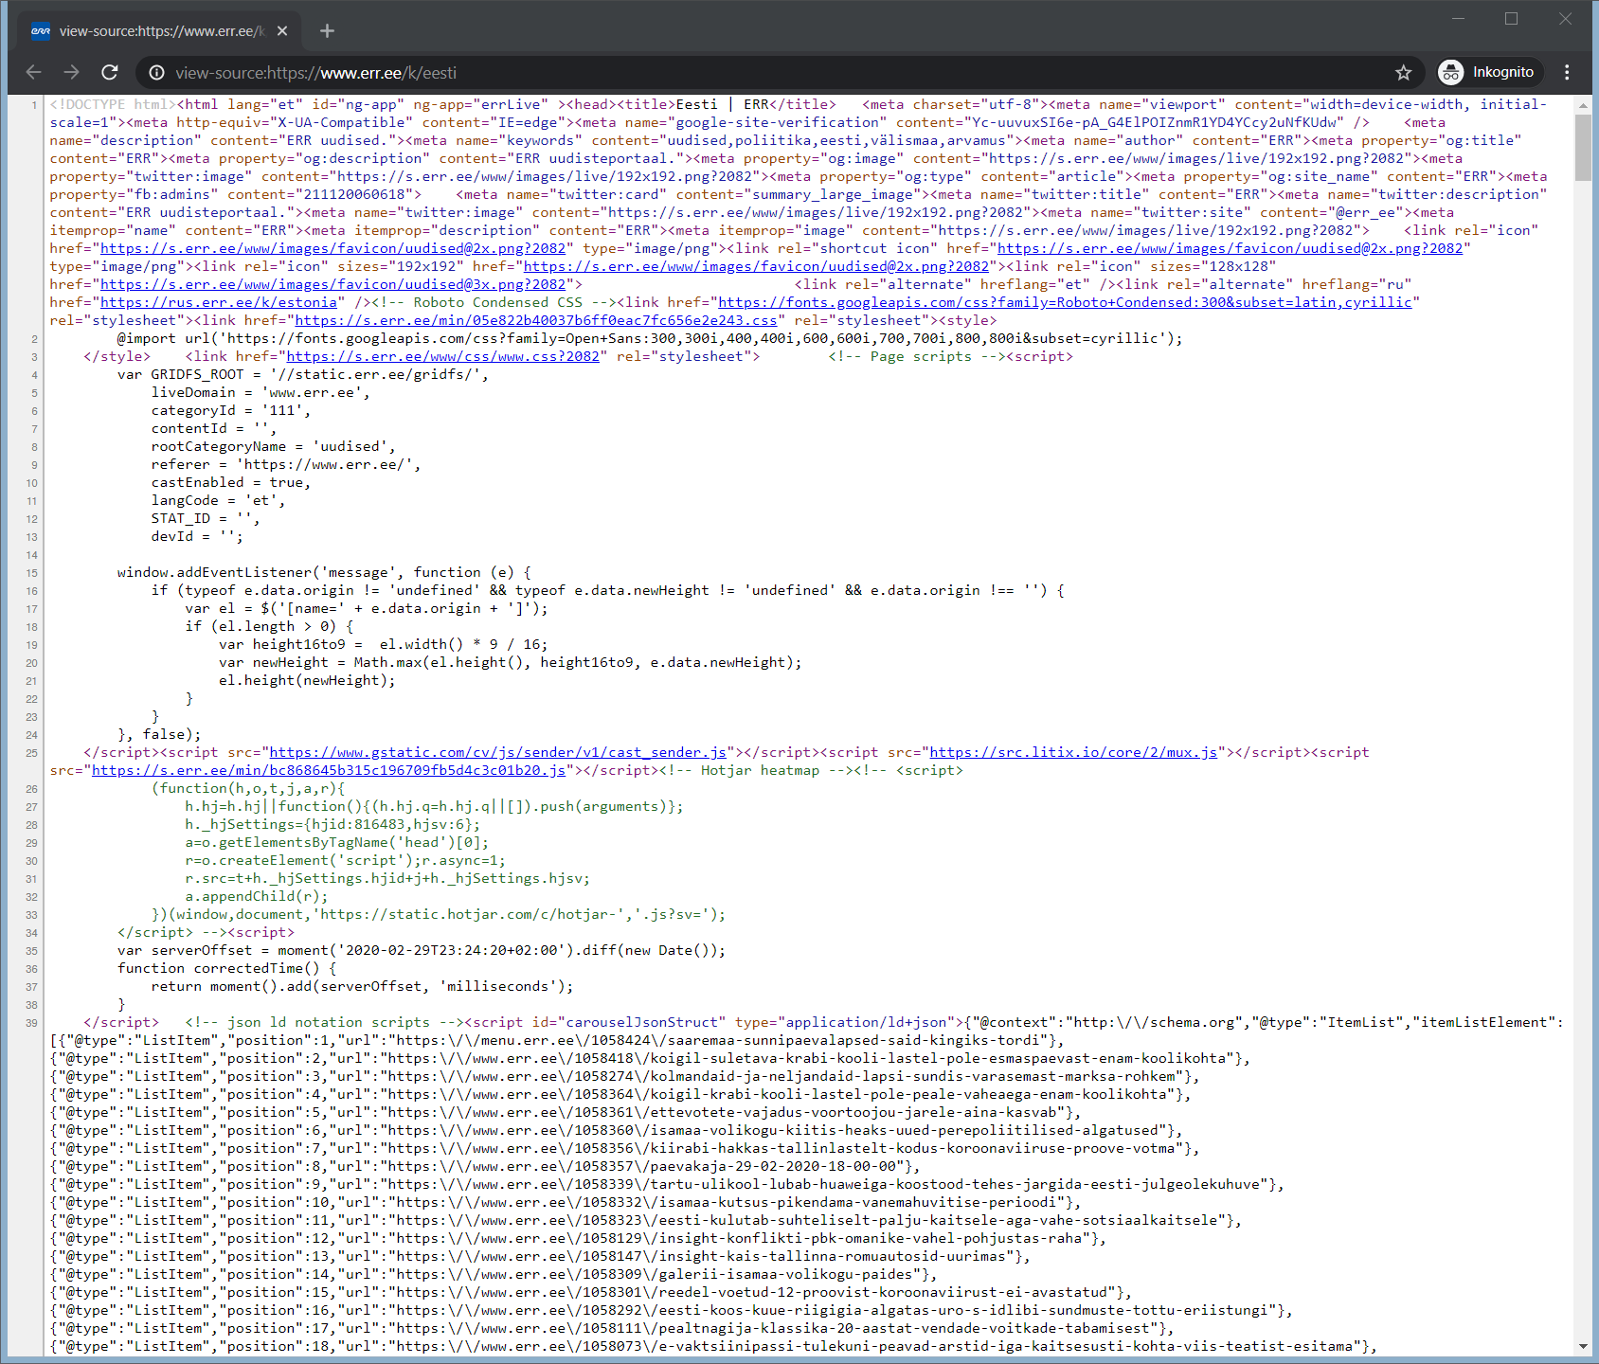1599x1364 pixels.
Task: Reload the page with refresh icon
Action: (x=110, y=72)
